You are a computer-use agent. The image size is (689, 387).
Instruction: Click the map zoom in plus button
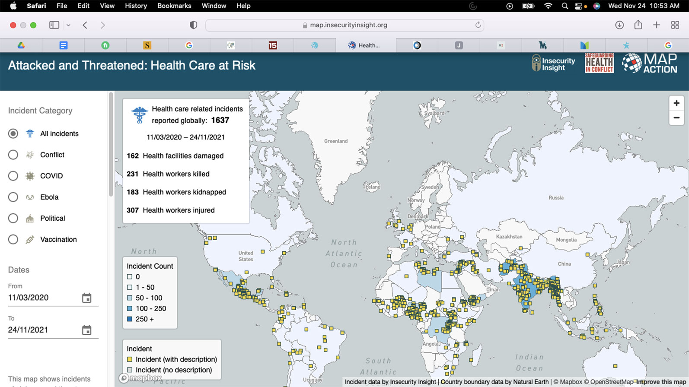pos(676,103)
